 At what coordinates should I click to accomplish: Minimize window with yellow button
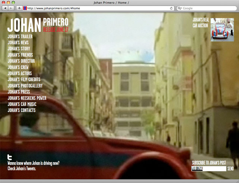[8, 3]
